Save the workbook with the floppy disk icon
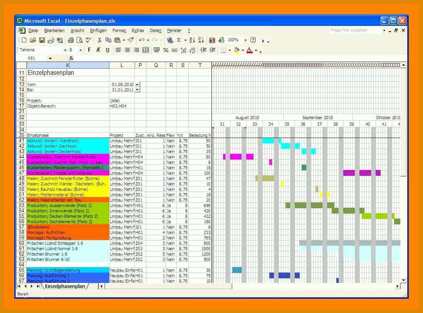Viewport: 423px width, 313px height. [42, 40]
